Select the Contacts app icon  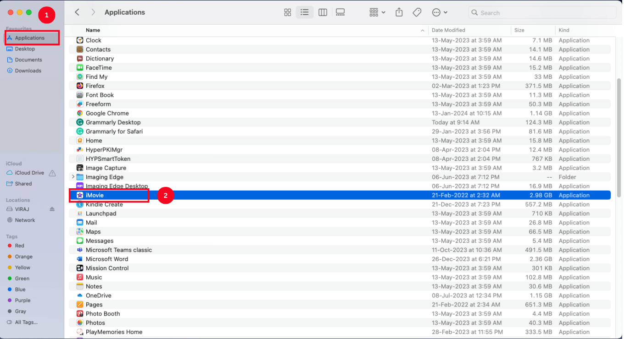(x=80, y=49)
